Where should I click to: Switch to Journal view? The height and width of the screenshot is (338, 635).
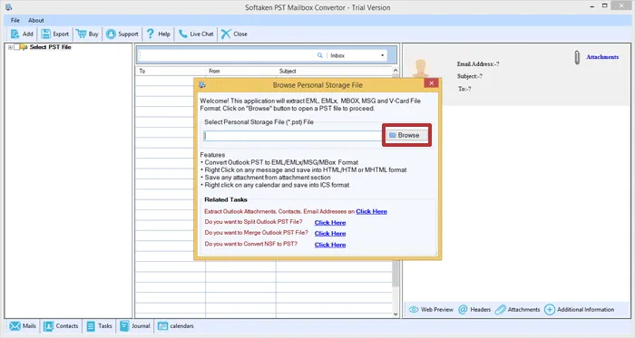tap(135, 326)
